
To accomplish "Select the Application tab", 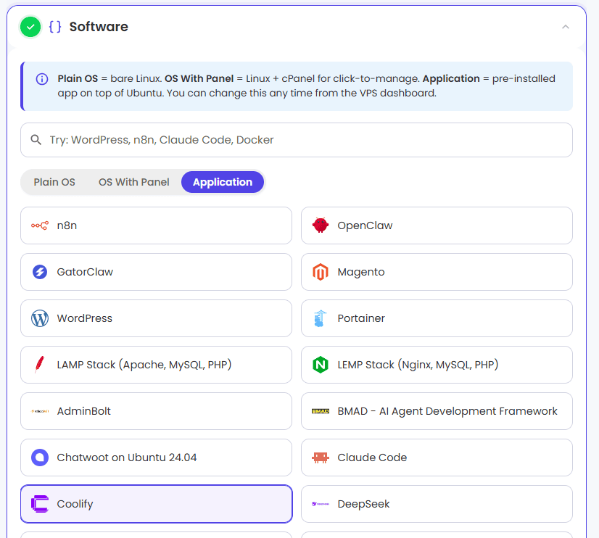I will (223, 182).
